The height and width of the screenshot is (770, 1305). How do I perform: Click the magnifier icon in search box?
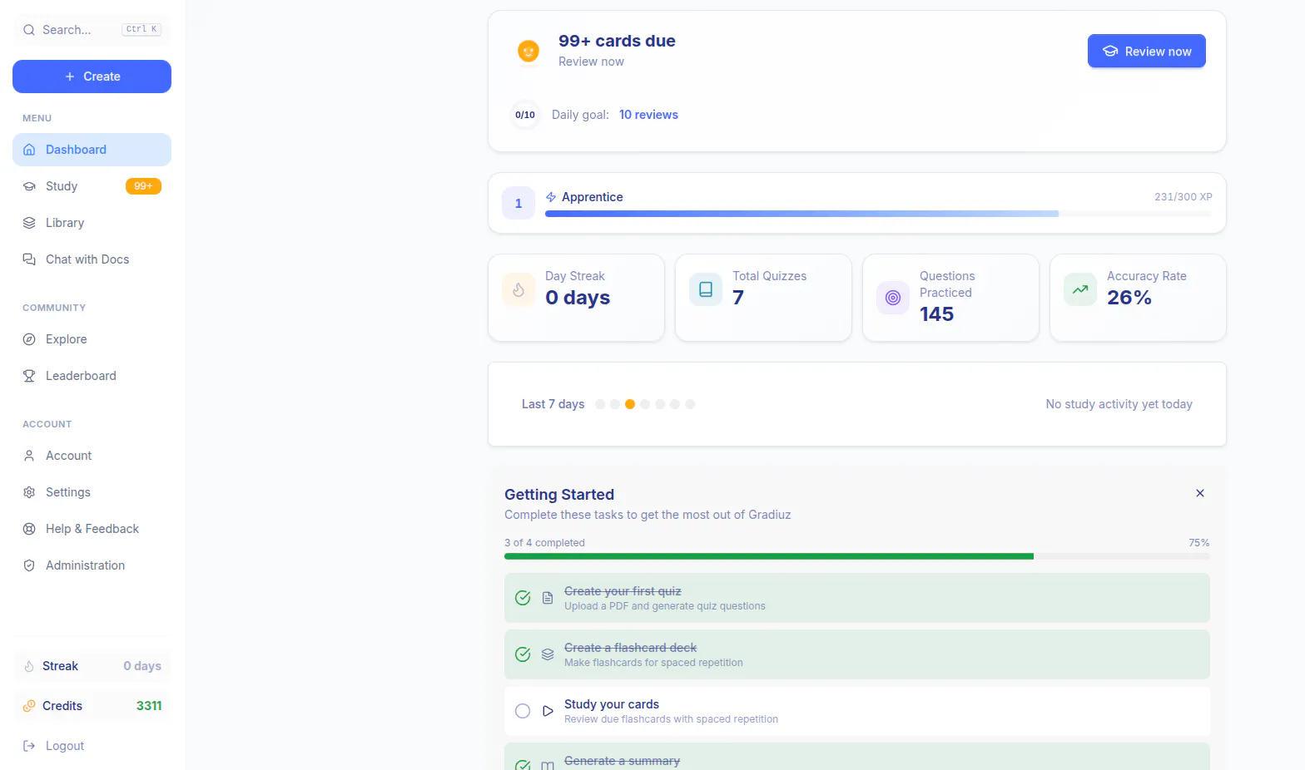click(x=29, y=30)
